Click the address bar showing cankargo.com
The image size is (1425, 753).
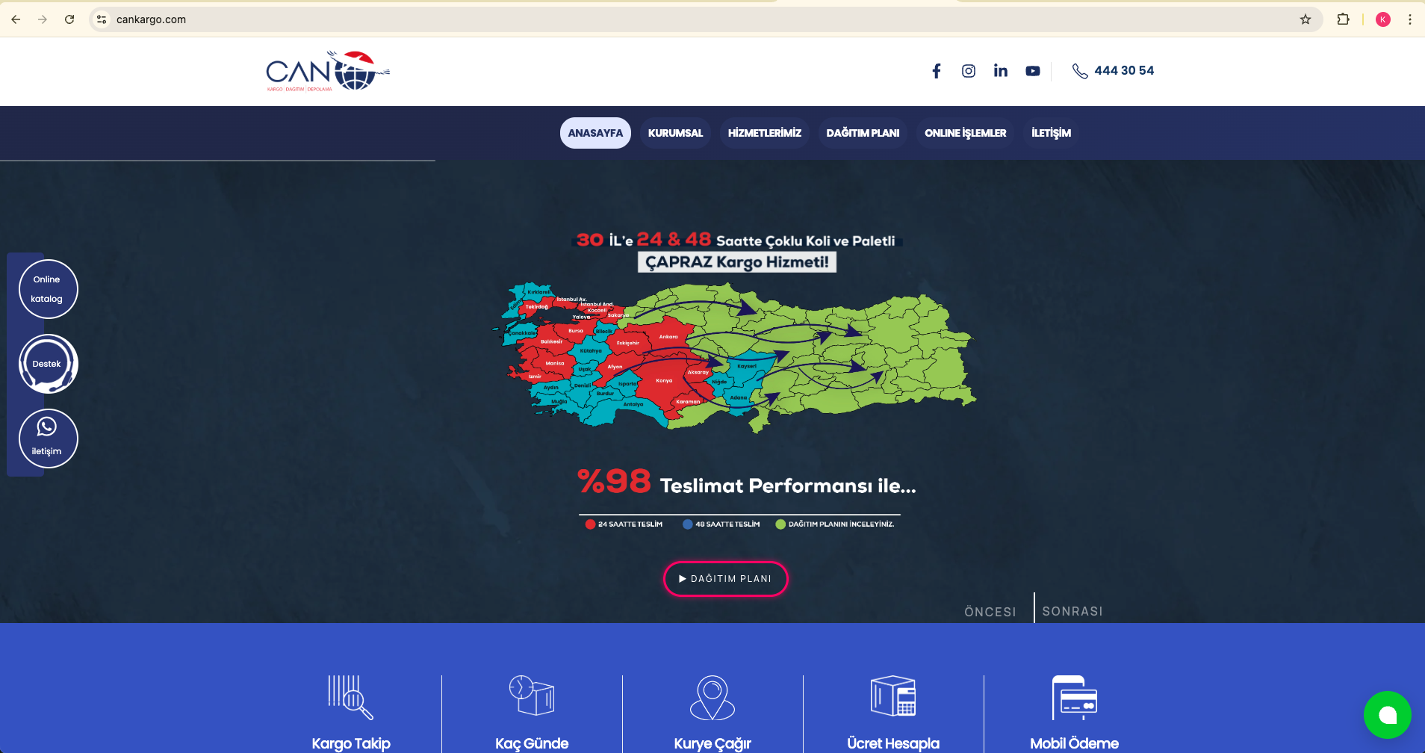[x=706, y=19]
